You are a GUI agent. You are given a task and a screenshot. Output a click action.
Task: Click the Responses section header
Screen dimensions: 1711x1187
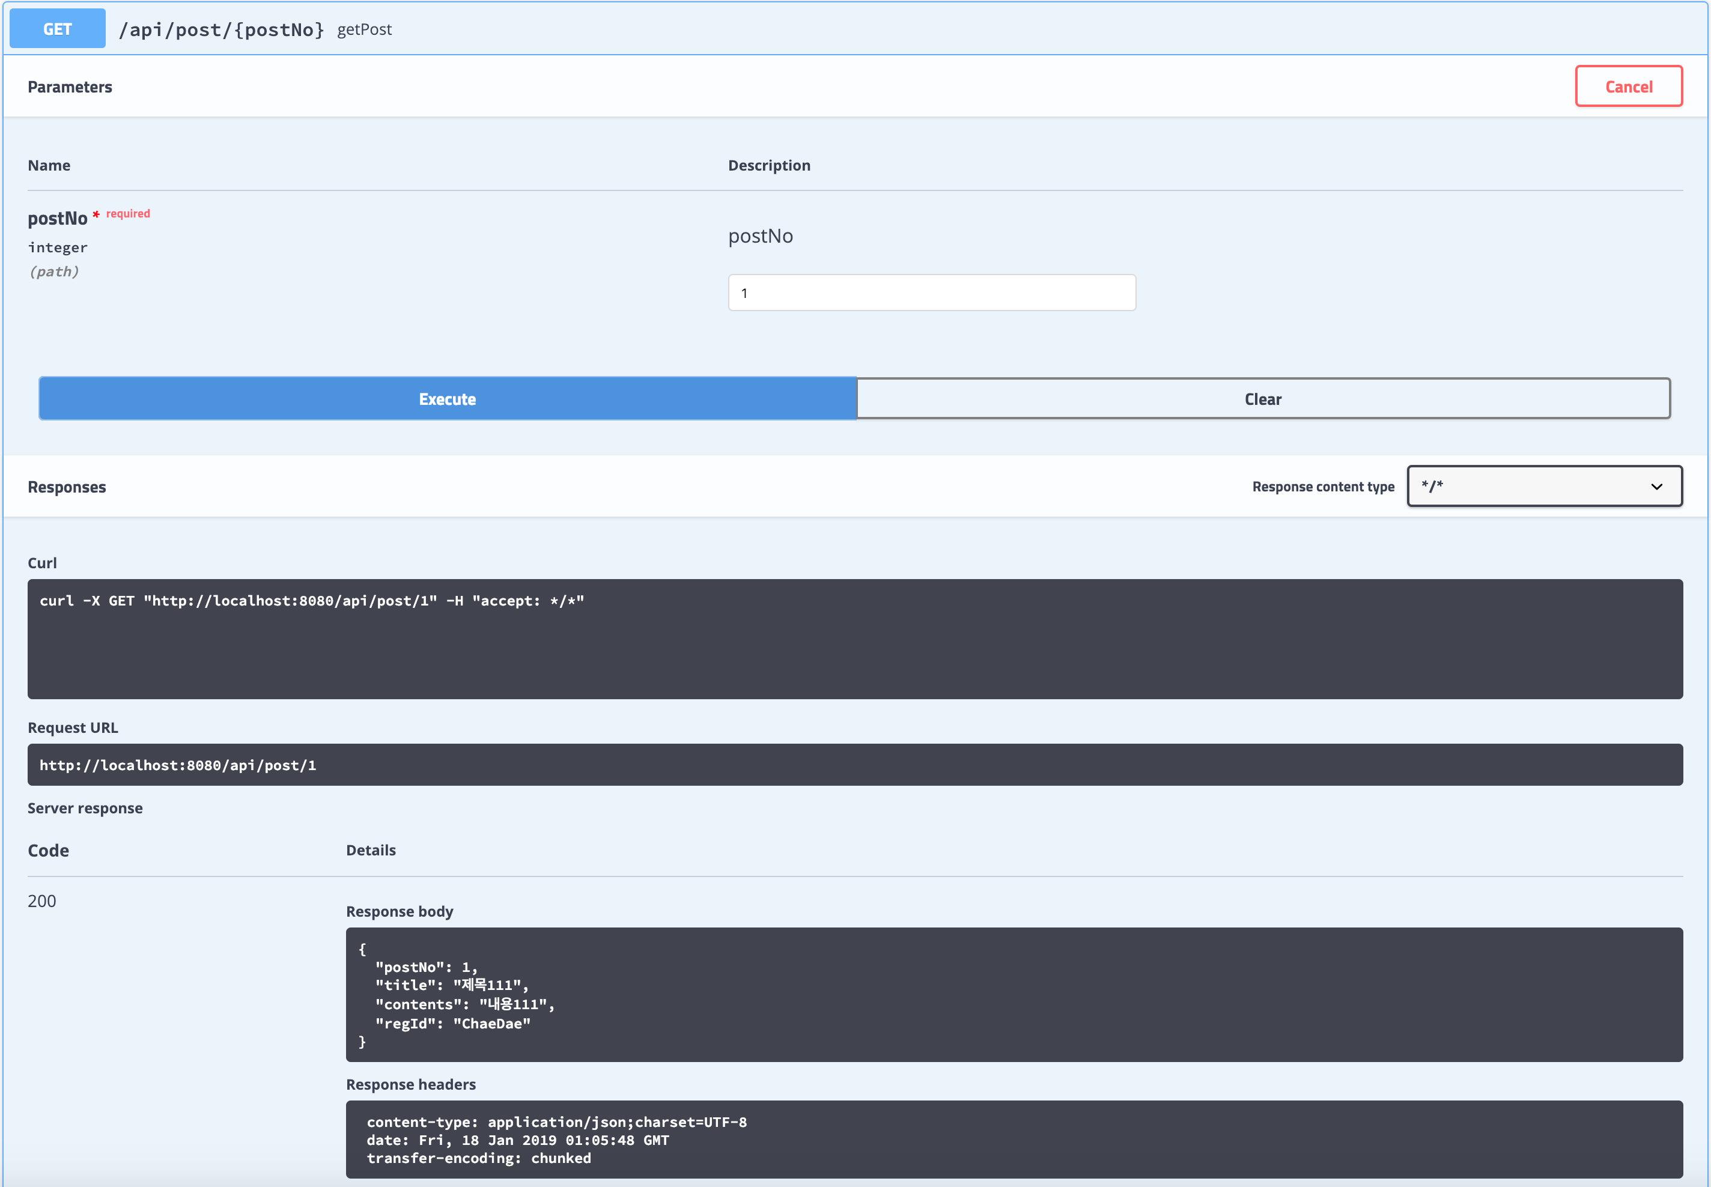point(67,487)
